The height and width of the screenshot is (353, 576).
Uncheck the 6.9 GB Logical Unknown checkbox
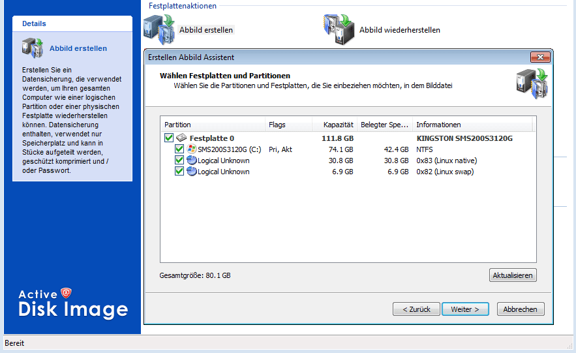179,171
